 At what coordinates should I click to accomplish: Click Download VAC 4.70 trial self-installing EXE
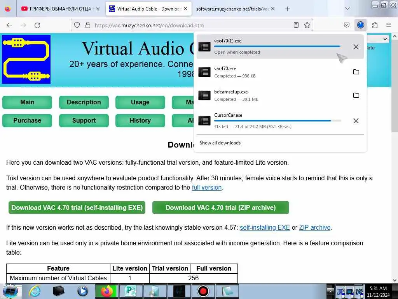coord(77,208)
